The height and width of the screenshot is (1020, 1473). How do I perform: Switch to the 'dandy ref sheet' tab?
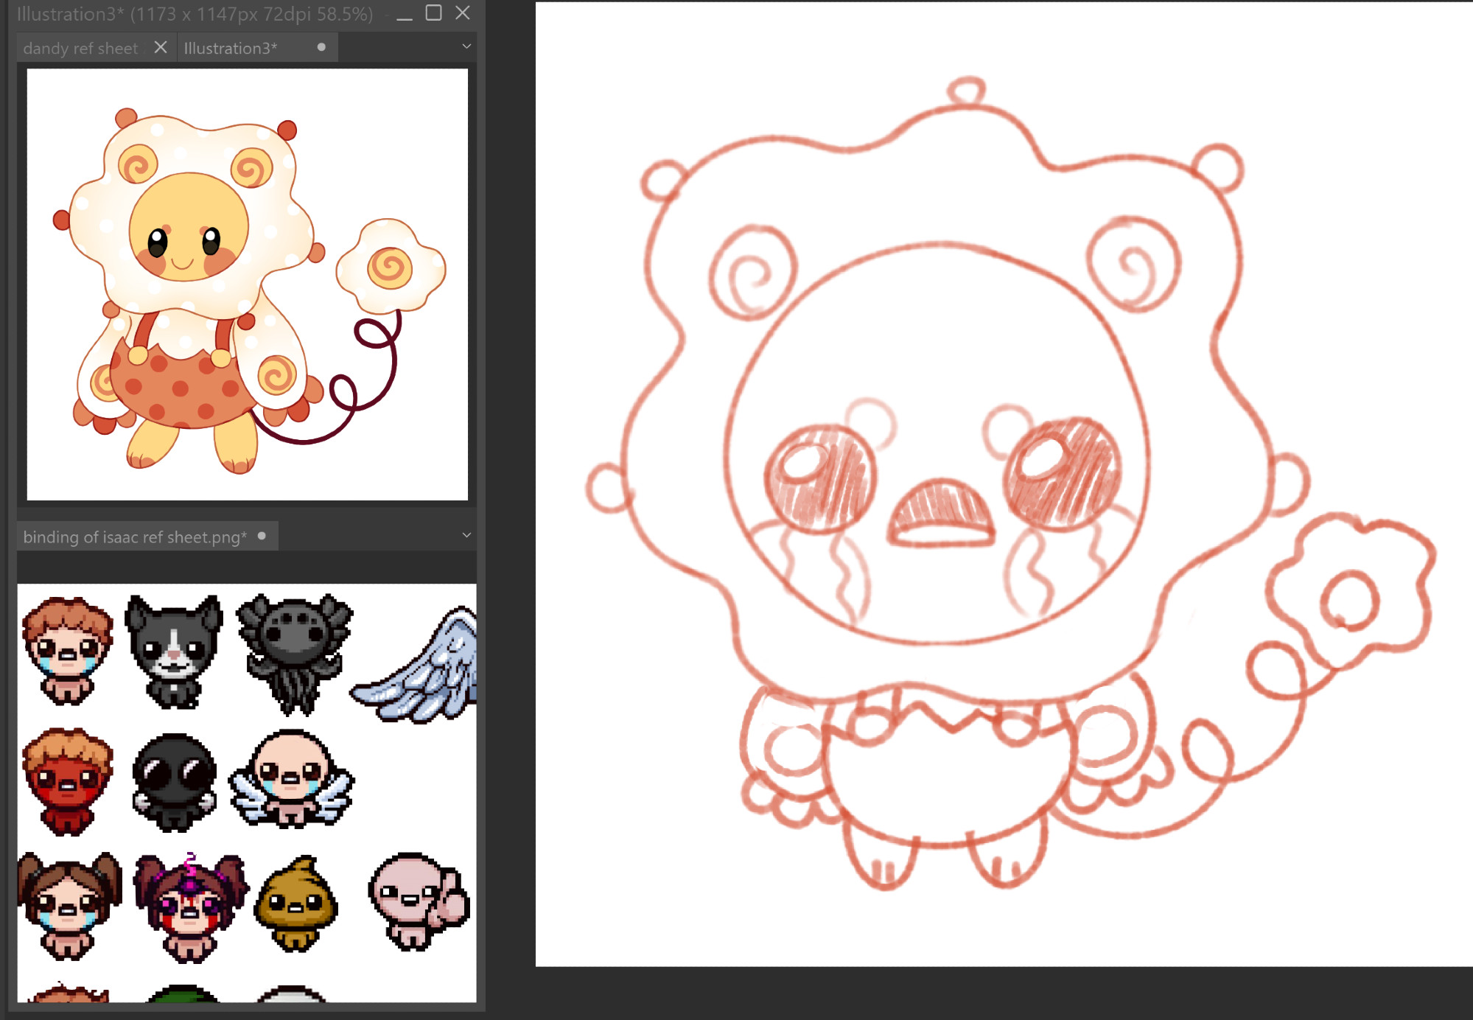point(80,49)
